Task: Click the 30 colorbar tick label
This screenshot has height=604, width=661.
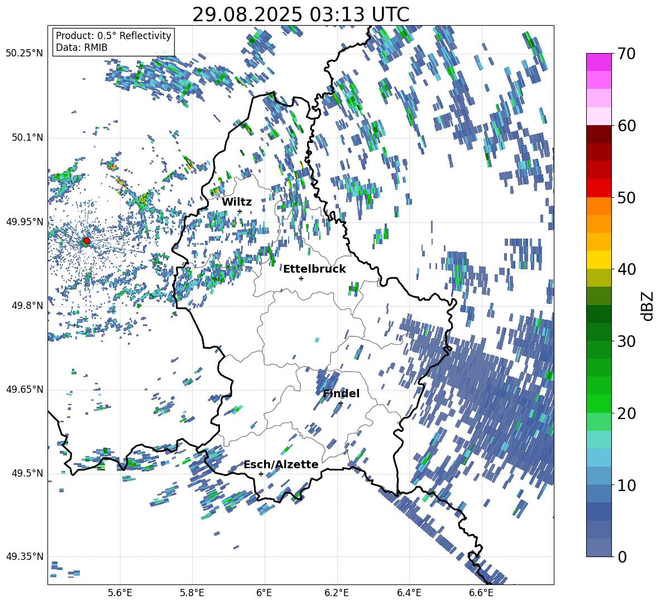Action: pyautogui.click(x=626, y=341)
